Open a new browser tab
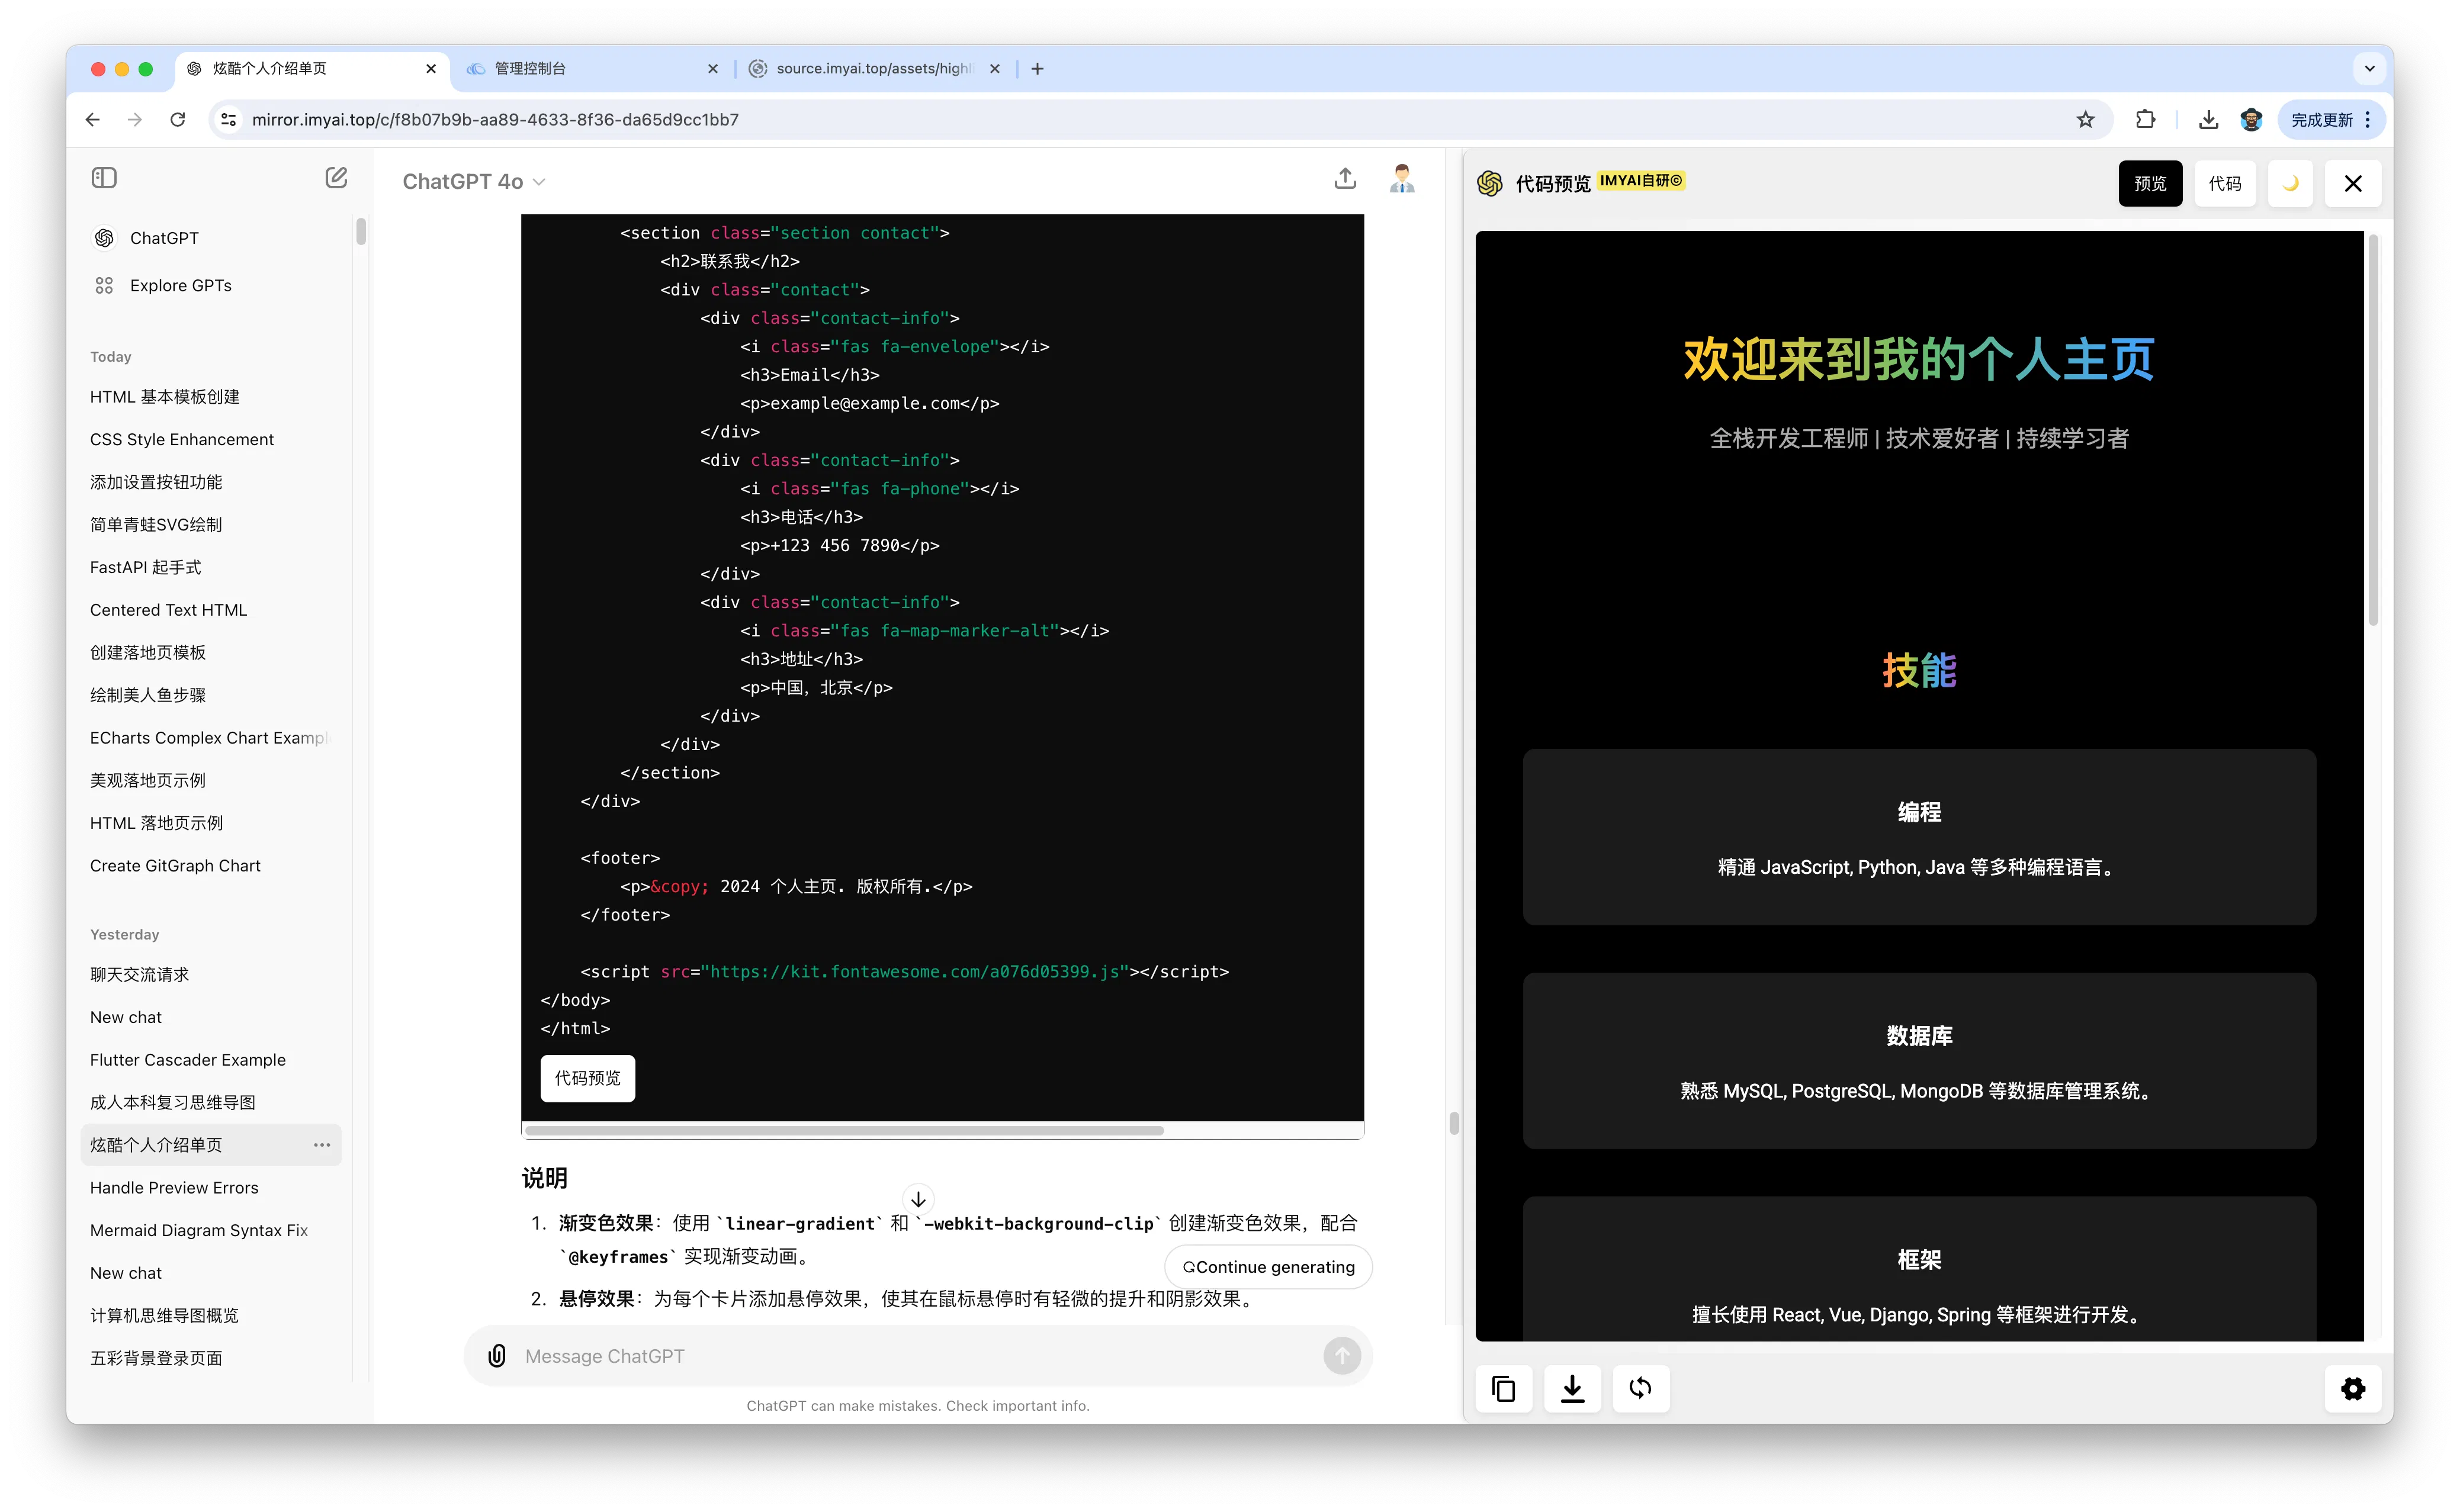Image resolution: width=2460 pixels, height=1512 pixels. coord(1037,69)
